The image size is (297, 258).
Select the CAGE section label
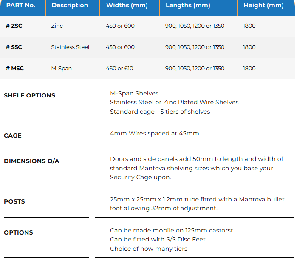pyautogui.click(x=13, y=135)
